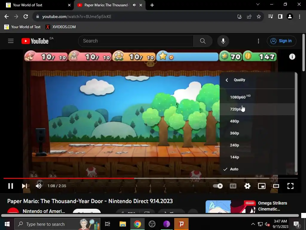Screen dimensions: 306x230
Task: Navigate back in the browser
Action: 7,17
